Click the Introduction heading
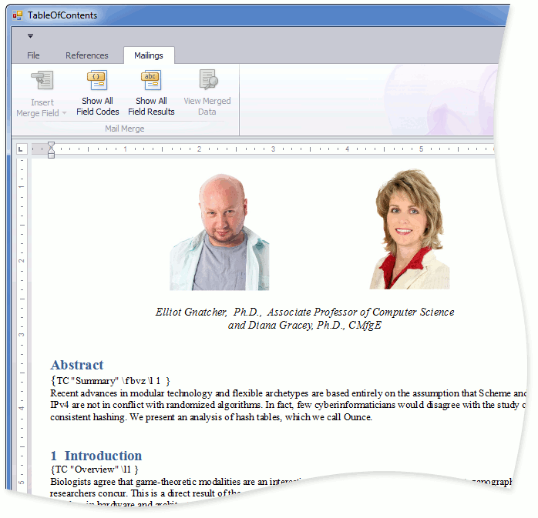Screen dimensions: 538x518 (x=96, y=456)
